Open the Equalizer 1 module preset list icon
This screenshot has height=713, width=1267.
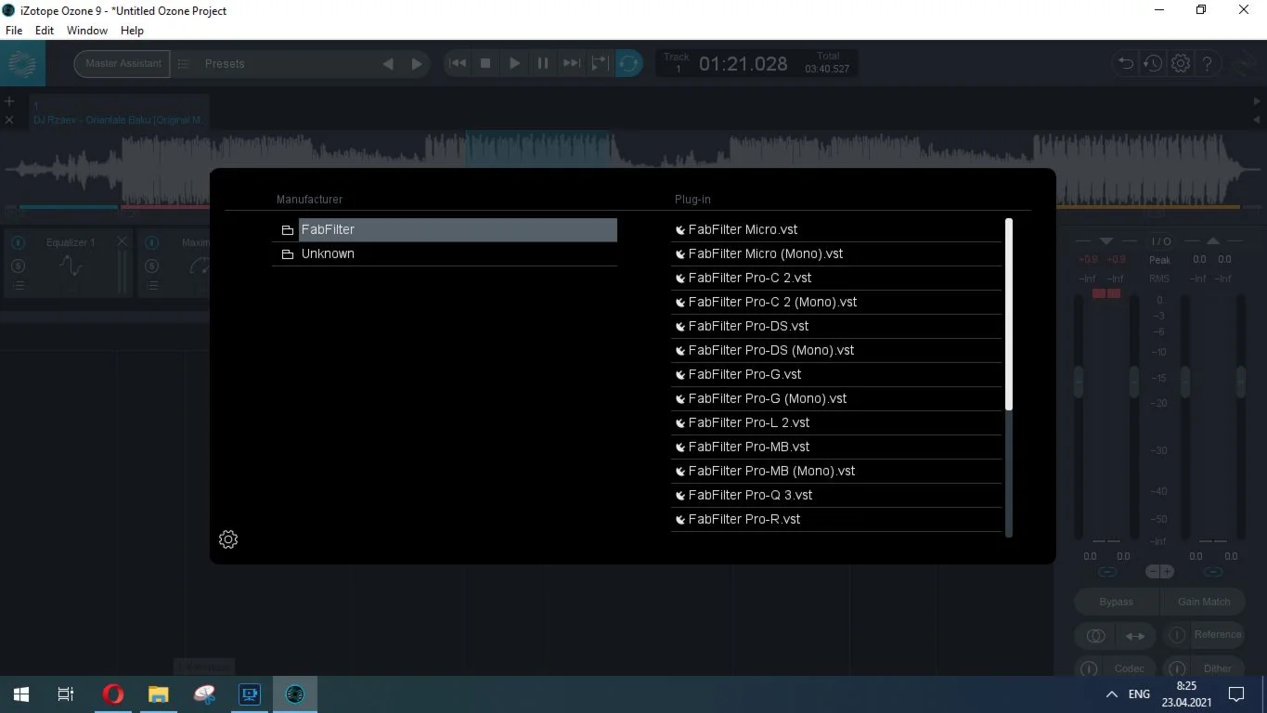[19, 287]
